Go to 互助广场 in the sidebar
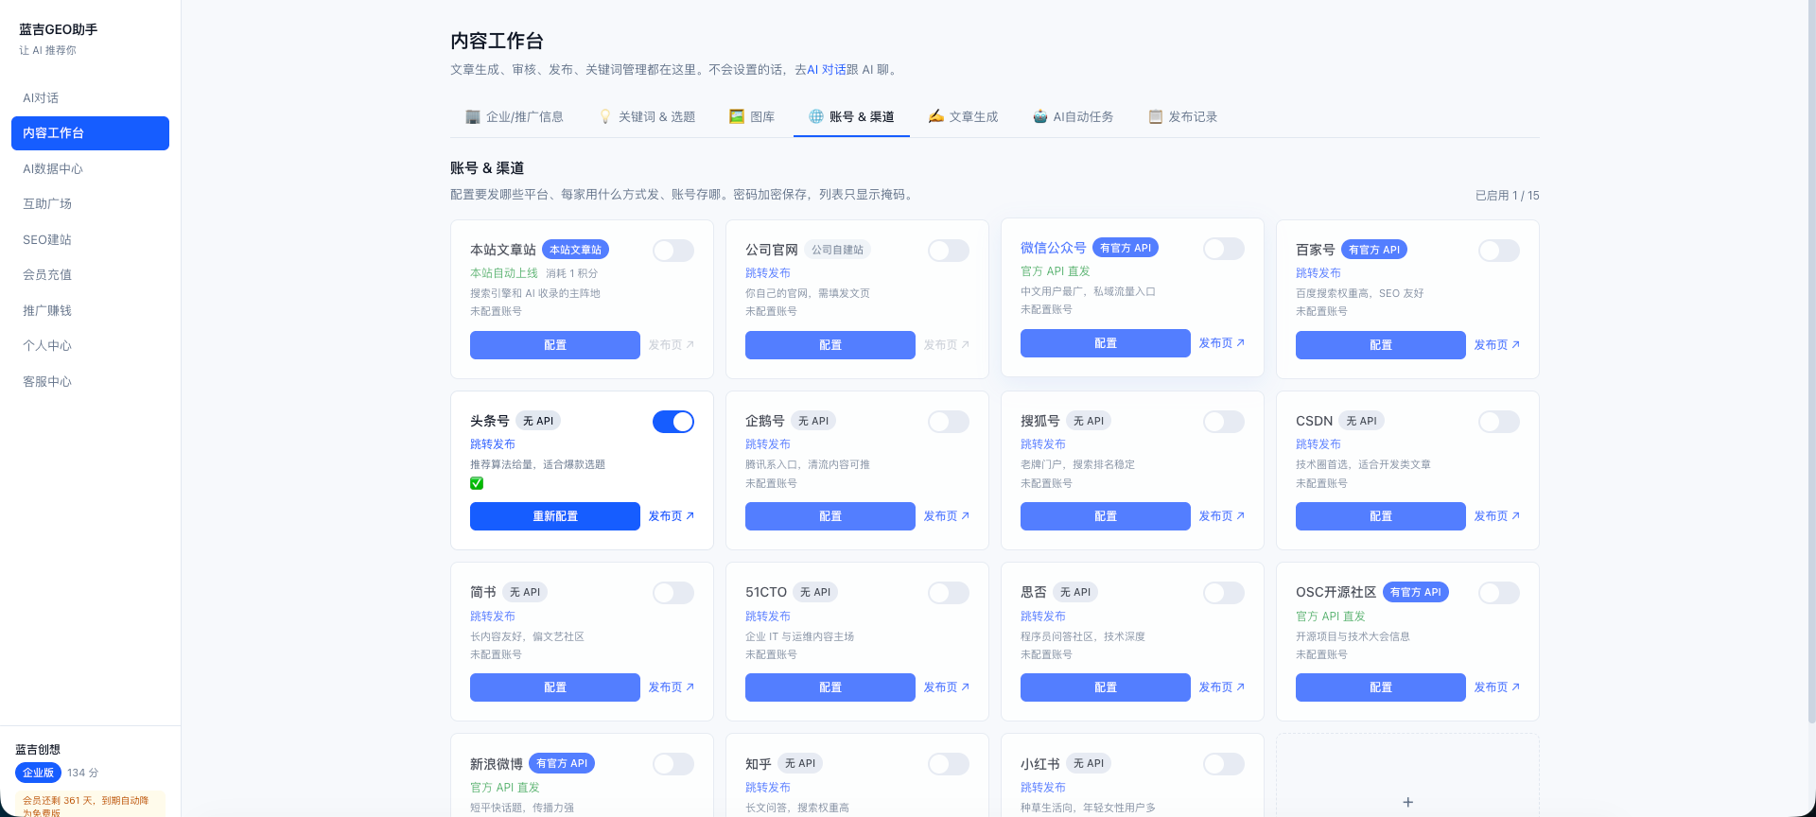 90,203
